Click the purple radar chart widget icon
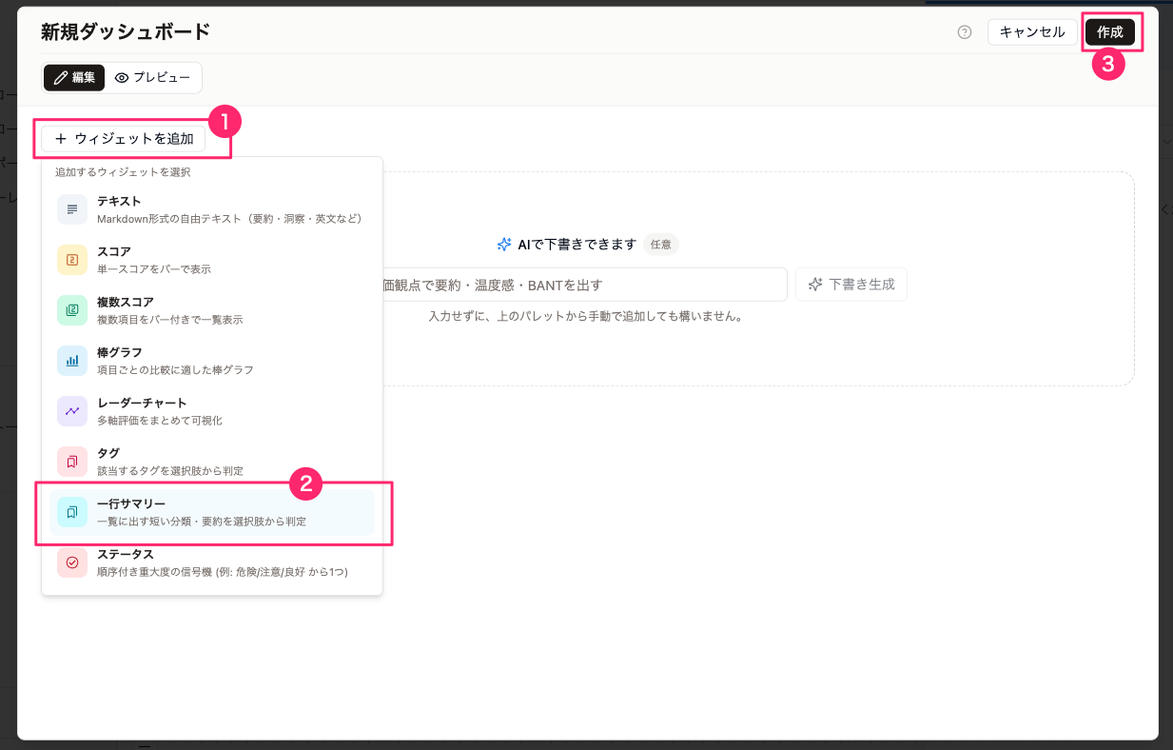This screenshot has height=750, width=1173. click(x=72, y=410)
